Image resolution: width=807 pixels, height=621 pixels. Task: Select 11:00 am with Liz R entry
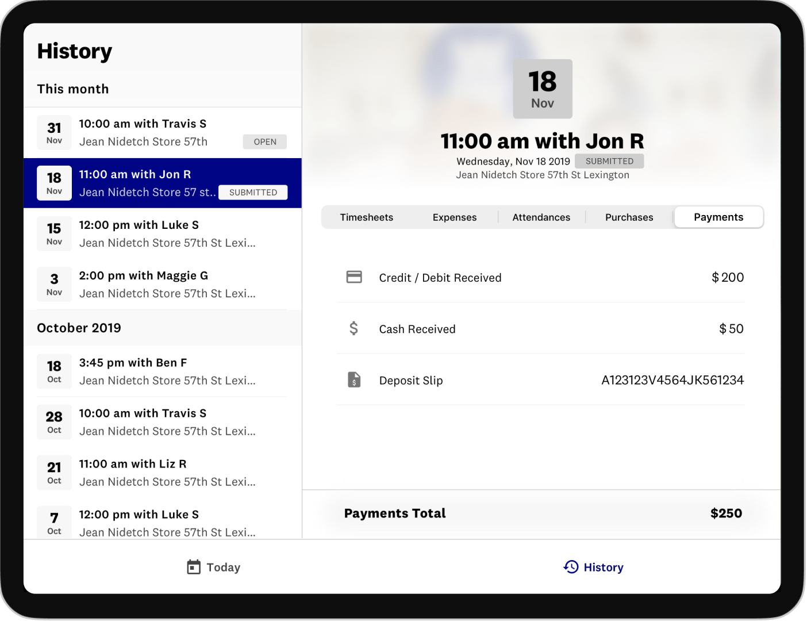[x=167, y=473]
